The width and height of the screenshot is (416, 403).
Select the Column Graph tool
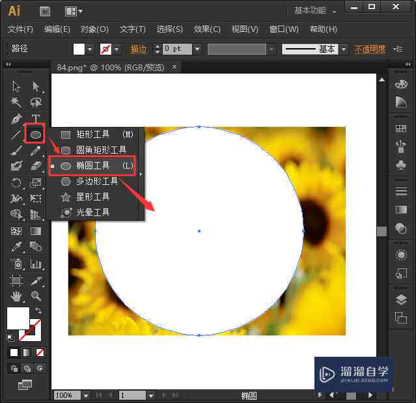click(x=36, y=264)
